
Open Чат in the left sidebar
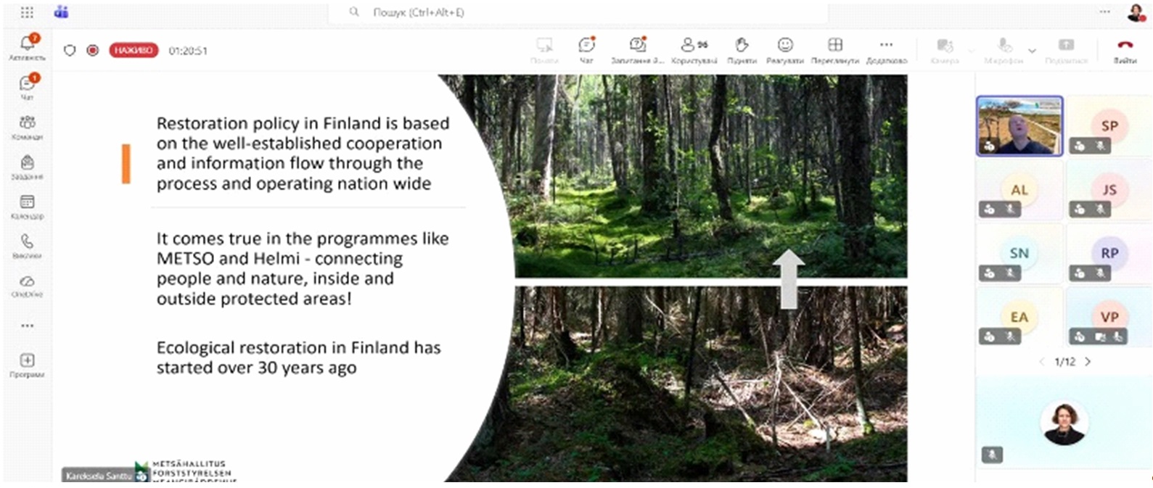28,86
